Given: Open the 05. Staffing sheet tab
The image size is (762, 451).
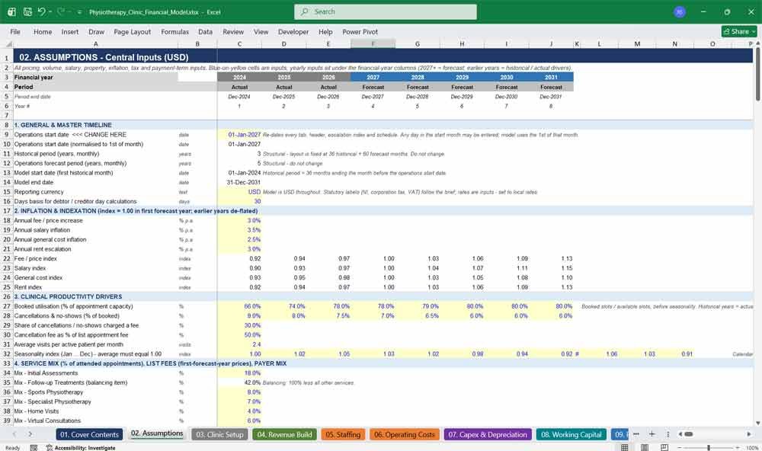Looking at the screenshot, I should click(x=343, y=434).
